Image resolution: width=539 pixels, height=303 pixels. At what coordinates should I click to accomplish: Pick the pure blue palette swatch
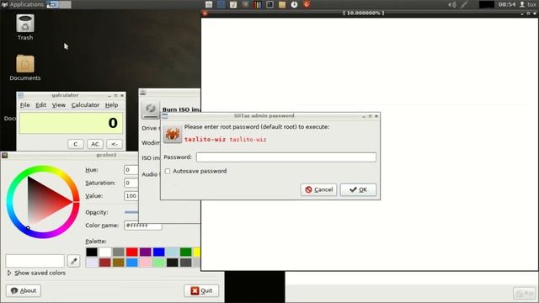tap(158, 252)
